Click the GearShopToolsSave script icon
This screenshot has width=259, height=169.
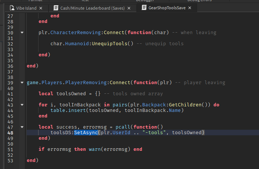pos(144,8)
